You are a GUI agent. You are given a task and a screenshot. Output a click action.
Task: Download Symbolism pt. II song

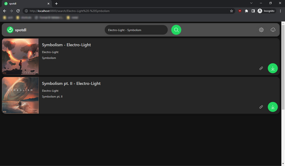point(273,107)
